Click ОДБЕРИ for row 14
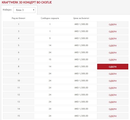Image resolution: width=130 pixels, height=120 pixels. pos(113,109)
